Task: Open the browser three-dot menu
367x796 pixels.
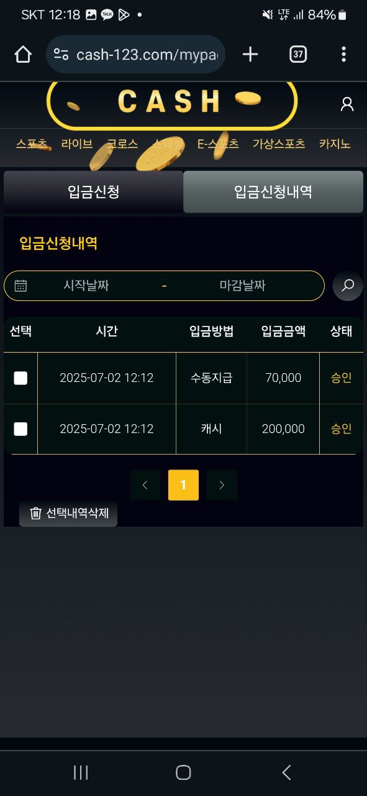Action: point(343,55)
